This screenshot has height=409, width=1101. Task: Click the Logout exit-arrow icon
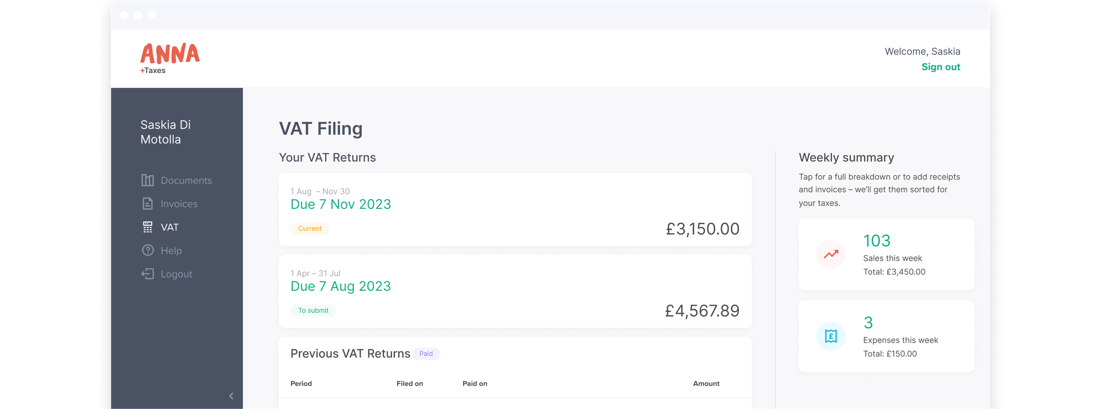point(147,274)
